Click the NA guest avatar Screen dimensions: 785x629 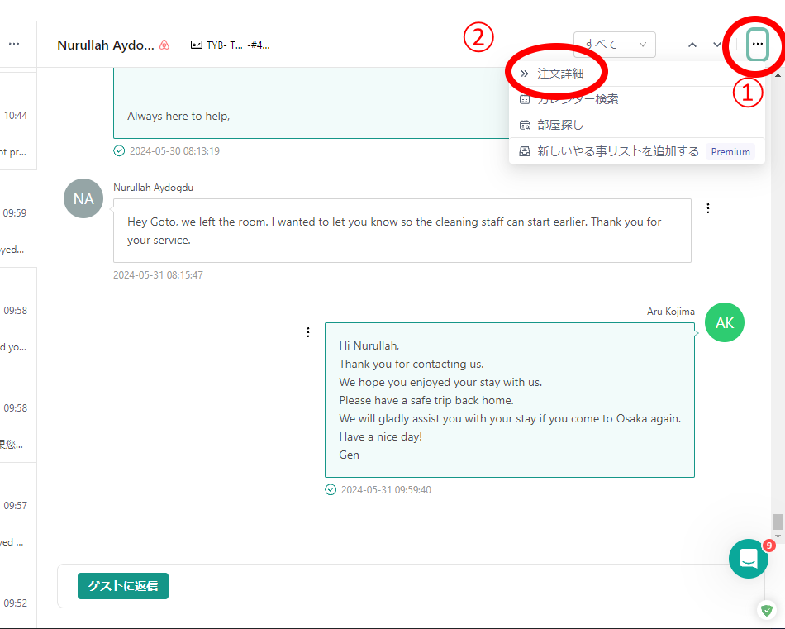click(x=83, y=199)
